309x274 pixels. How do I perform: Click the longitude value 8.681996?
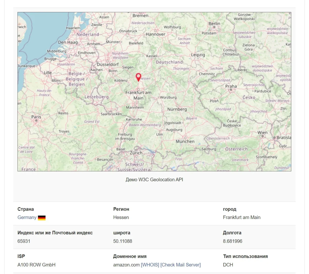pos(233,241)
